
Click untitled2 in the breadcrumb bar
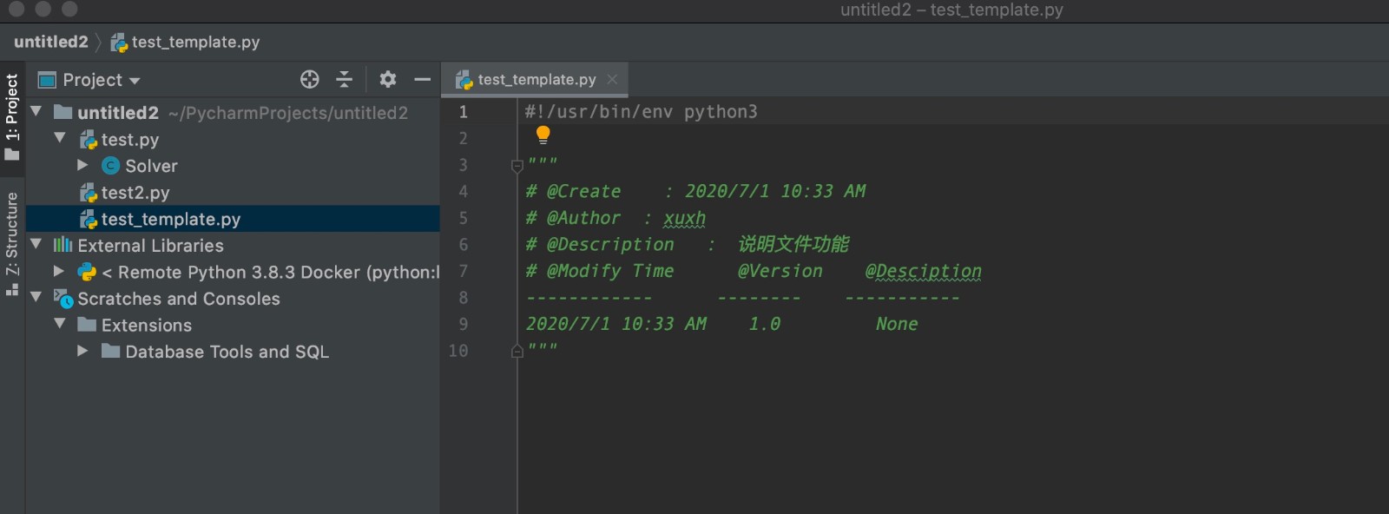point(51,42)
